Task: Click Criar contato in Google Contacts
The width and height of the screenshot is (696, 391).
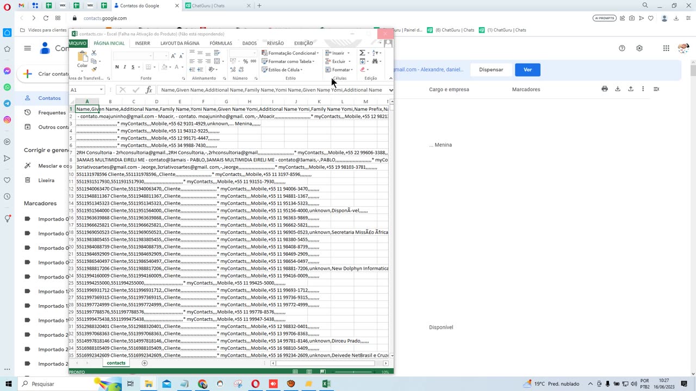Action: [x=47, y=74]
